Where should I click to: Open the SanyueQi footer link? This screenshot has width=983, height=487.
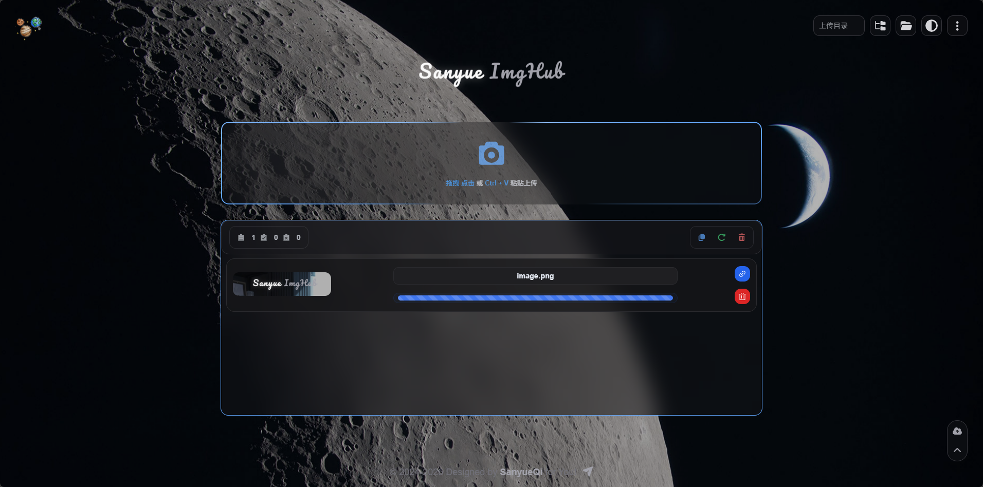(x=521, y=472)
